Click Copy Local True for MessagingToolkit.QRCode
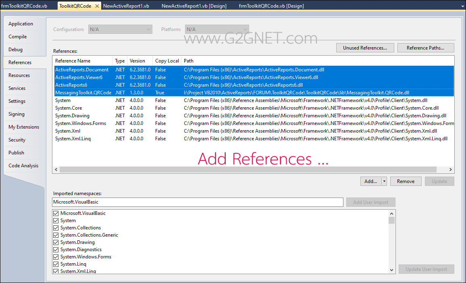 click(160, 93)
